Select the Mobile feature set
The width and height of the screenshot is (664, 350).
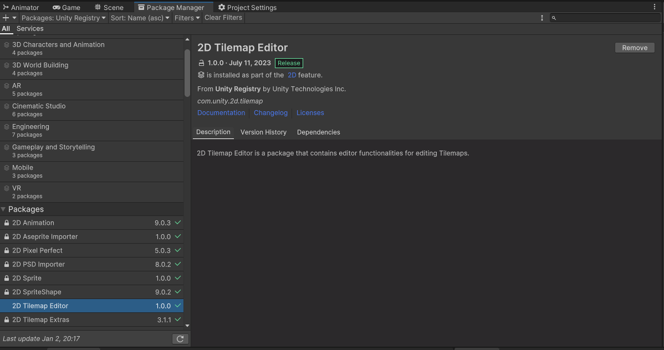[x=92, y=172]
